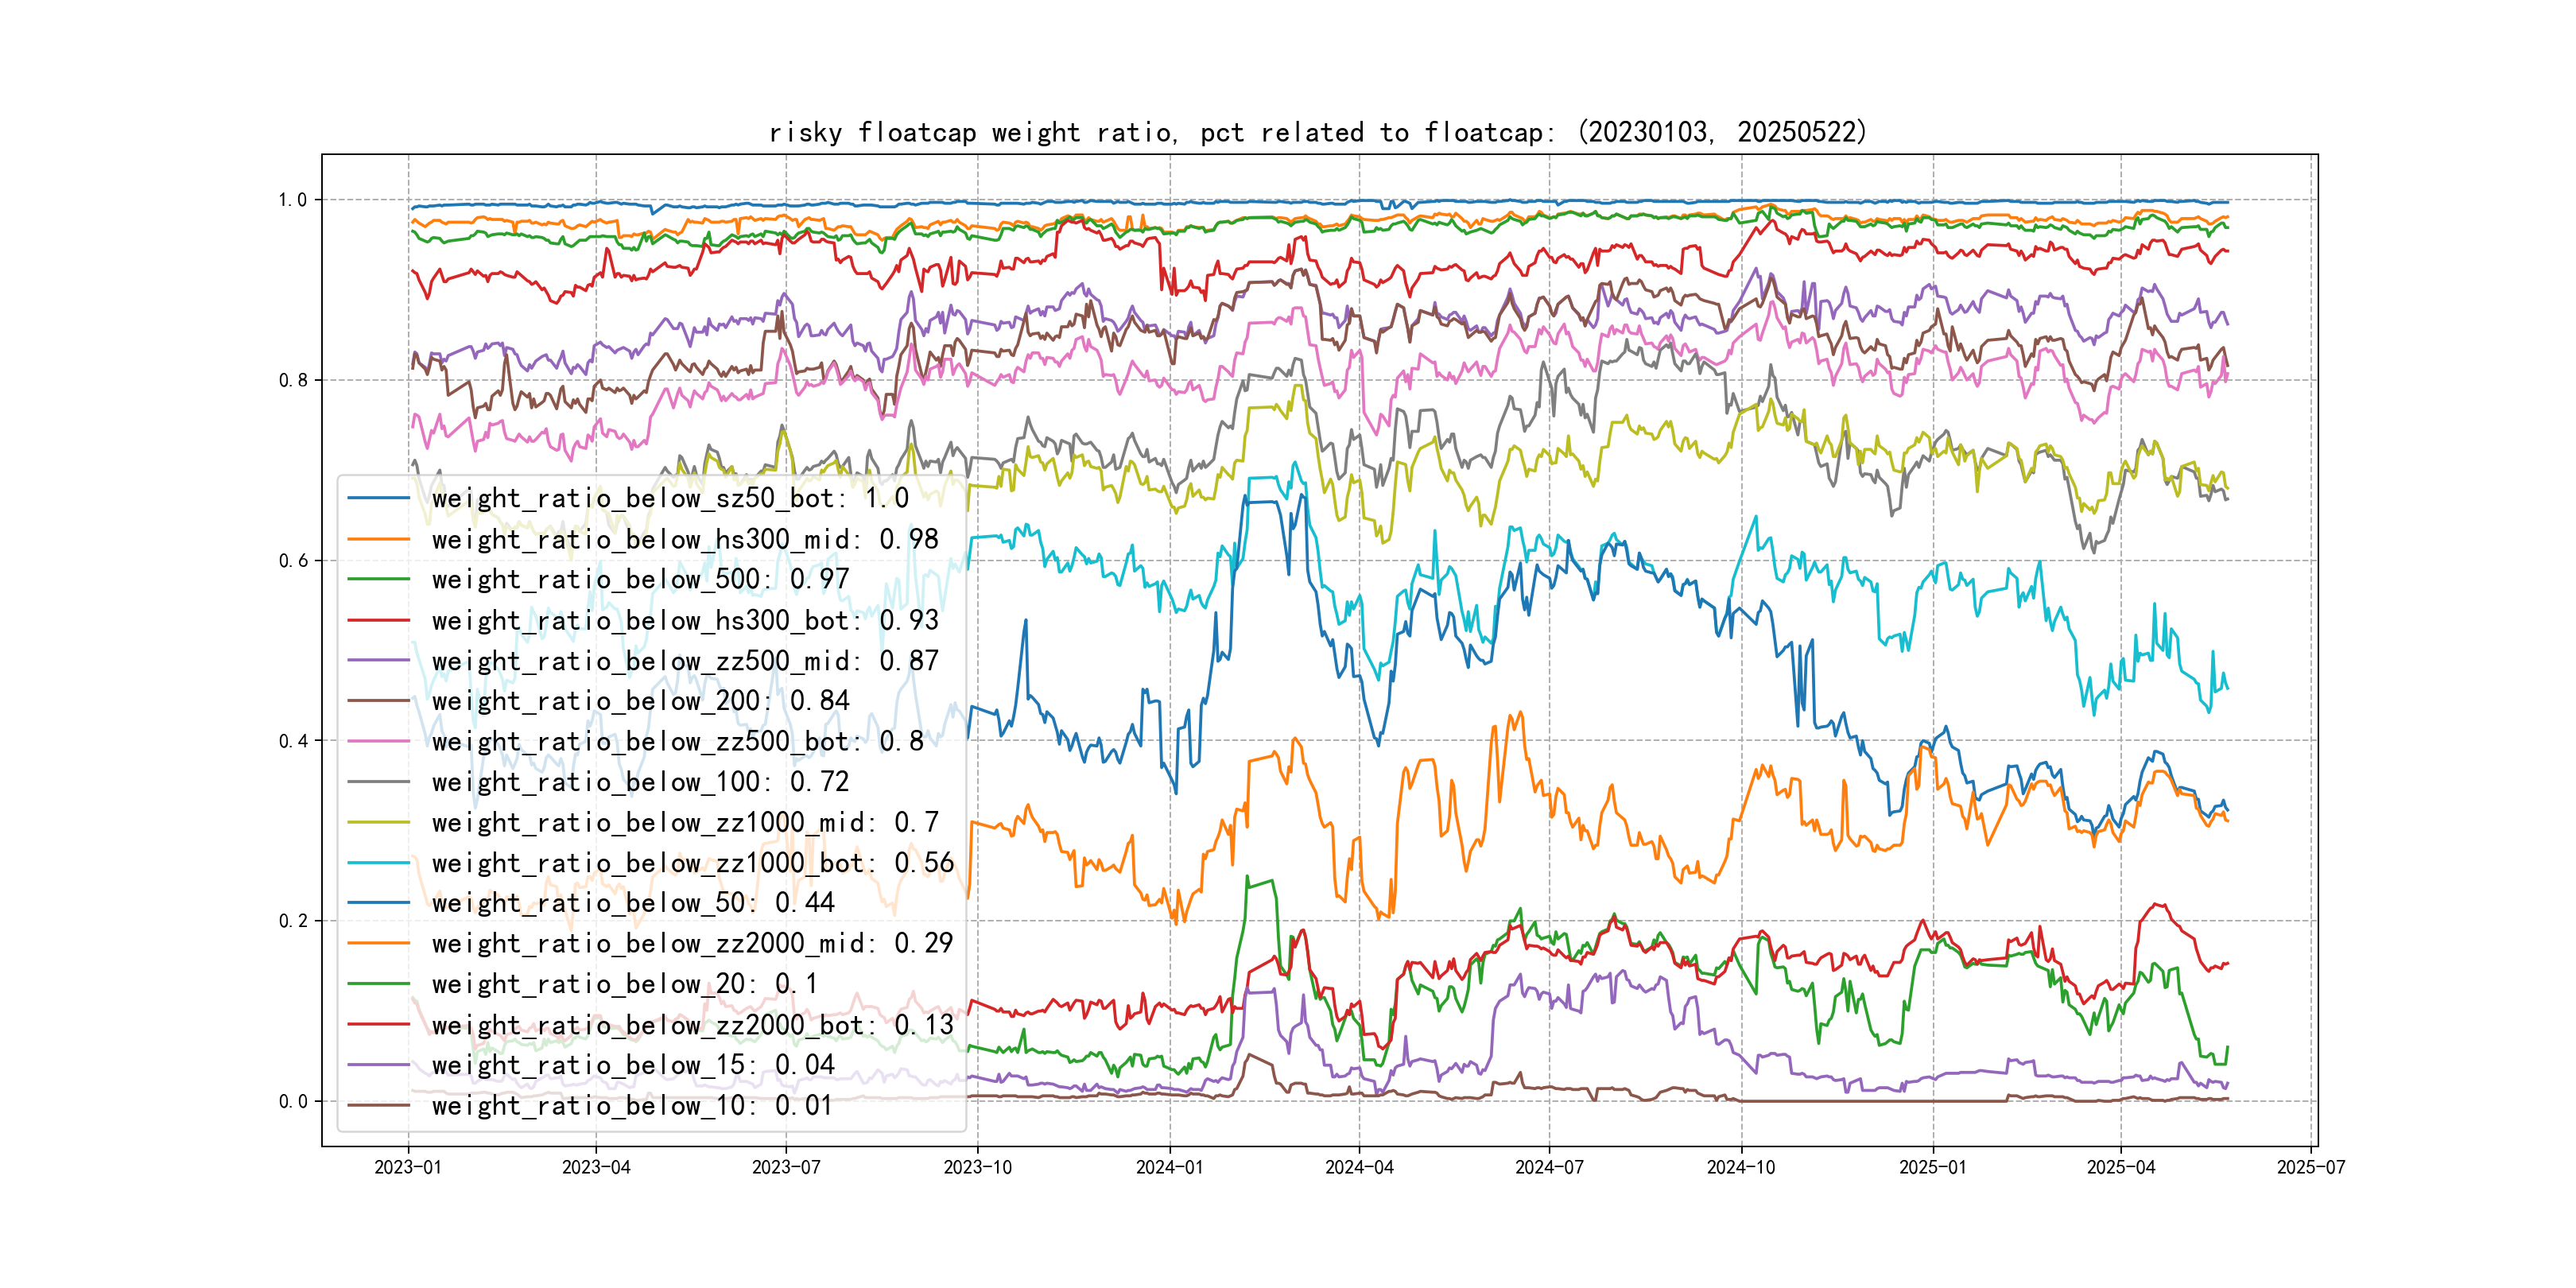Click the cyan legend line for zz1000_bot
The width and height of the screenshot is (2576, 1288).
[x=378, y=863]
